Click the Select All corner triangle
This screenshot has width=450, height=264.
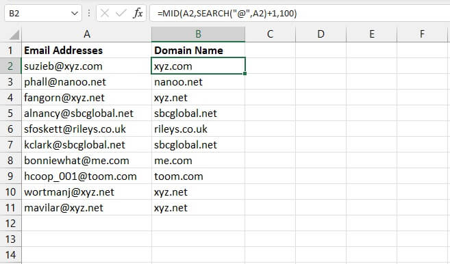14,35
